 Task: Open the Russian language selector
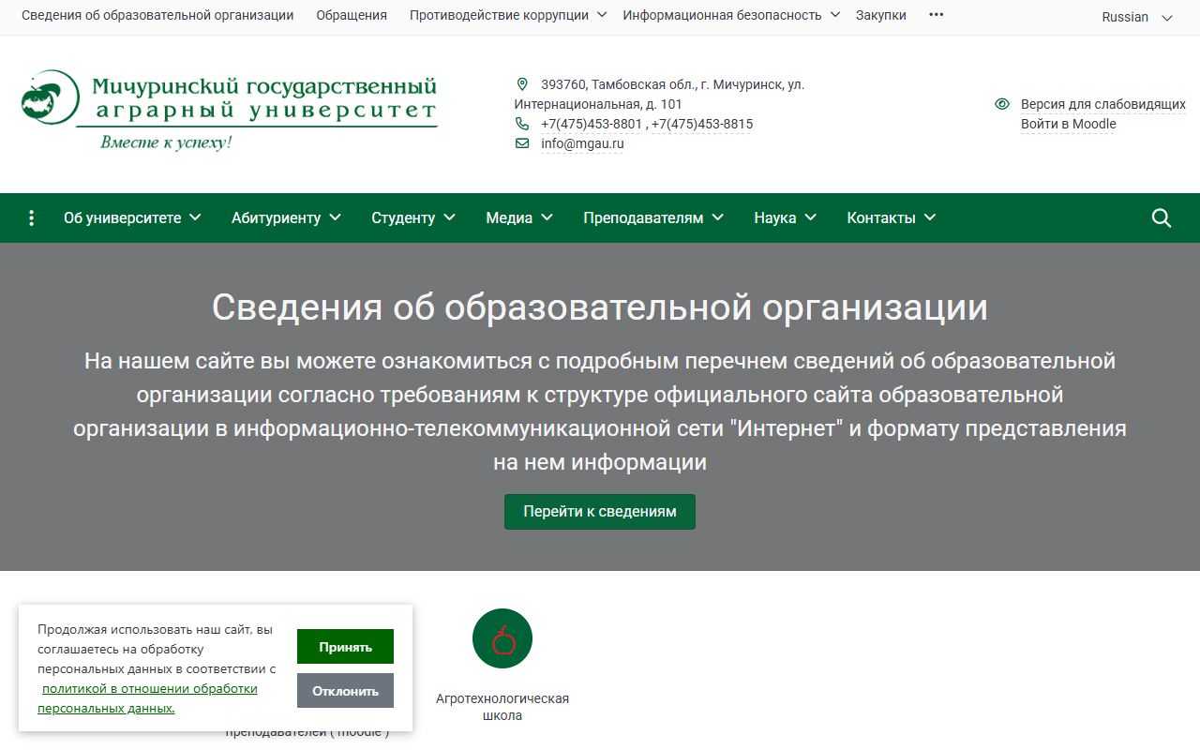pos(1137,17)
